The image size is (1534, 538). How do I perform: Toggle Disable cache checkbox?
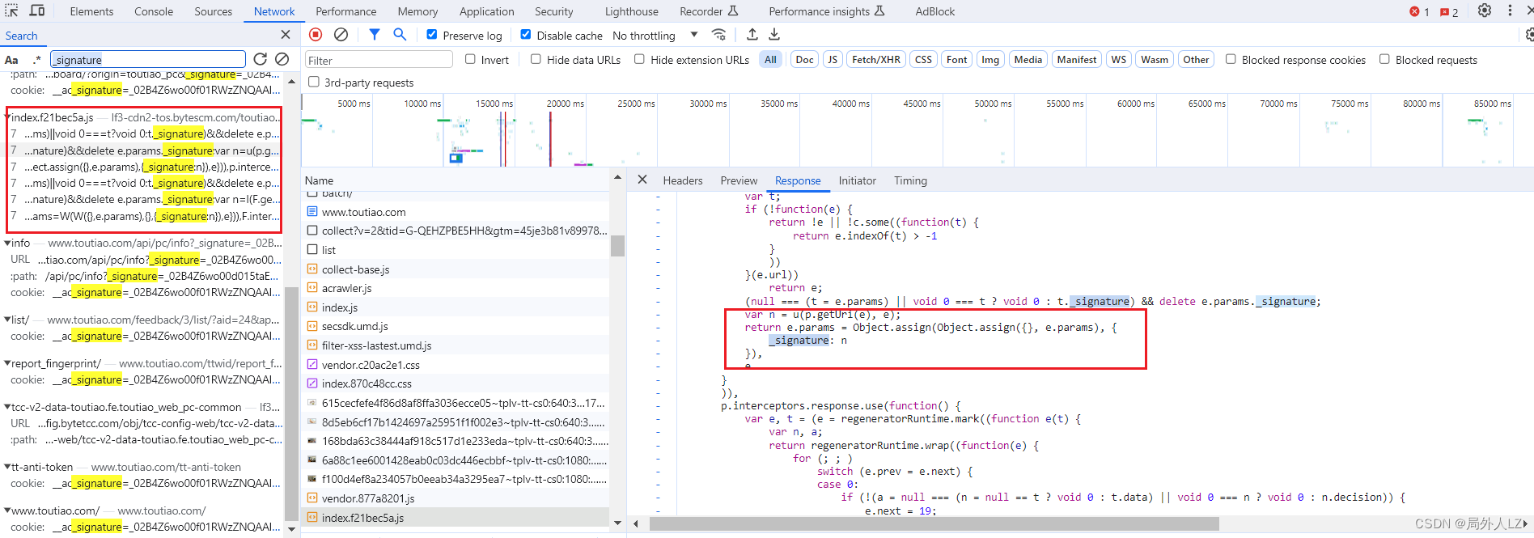point(526,35)
